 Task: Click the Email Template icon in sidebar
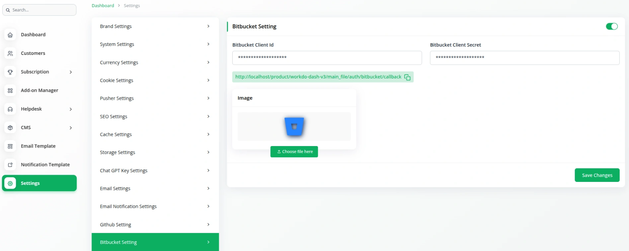point(10,146)
